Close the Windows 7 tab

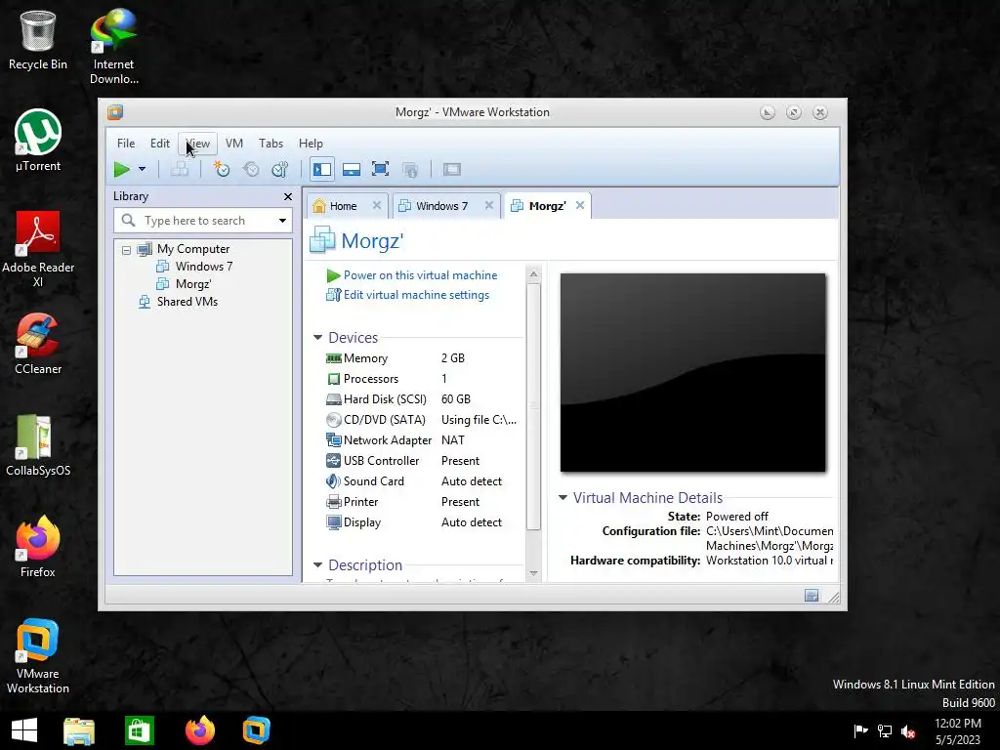point(489,205)
